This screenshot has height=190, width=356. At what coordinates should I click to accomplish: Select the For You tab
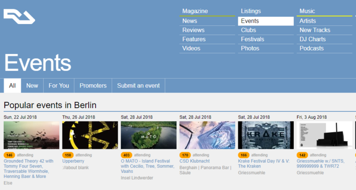(59, 86)
